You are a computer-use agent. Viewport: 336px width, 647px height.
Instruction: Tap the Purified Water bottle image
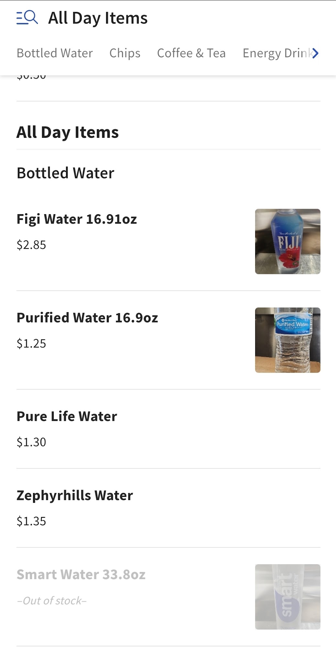tap(287, 340)
